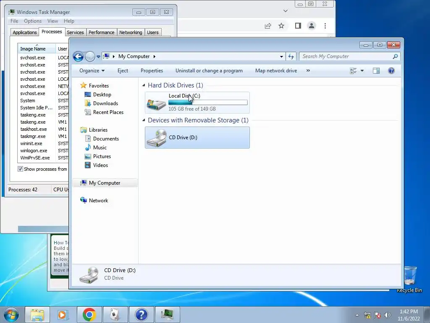Viewport: 430px width, 323px height.
Task: Open the Pictures library
Action: click(102, 156)
